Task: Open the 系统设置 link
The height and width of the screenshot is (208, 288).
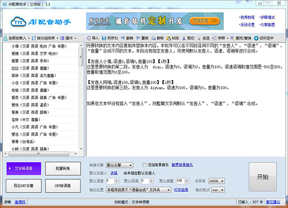Action: coord(247,25)
